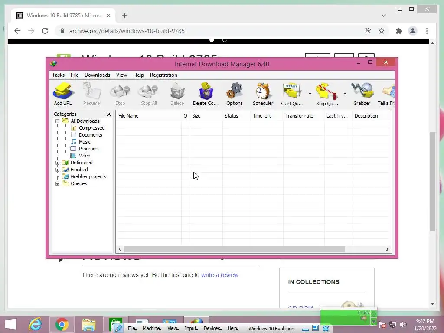Select the Compressed category
This screenshot has width=444, height=333.
click(91, 128)
